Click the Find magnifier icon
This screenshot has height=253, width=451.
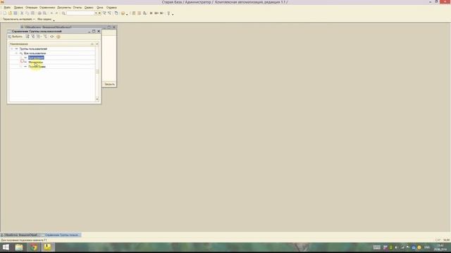(x=63, y=13)
